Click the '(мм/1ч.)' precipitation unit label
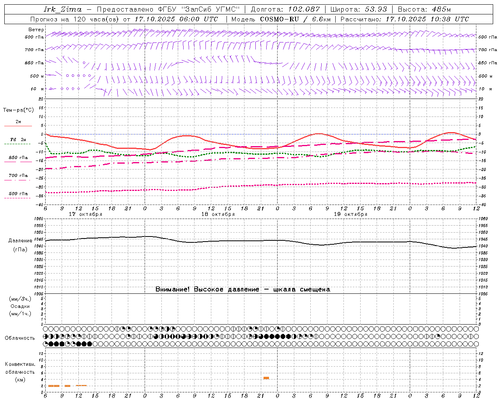Screen dimensions: 499x399 tap(20, 314)
